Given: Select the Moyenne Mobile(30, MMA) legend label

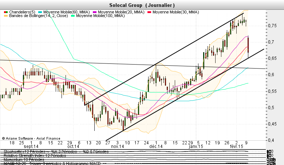Looking at the screenshot, I should tap(175, 12).
